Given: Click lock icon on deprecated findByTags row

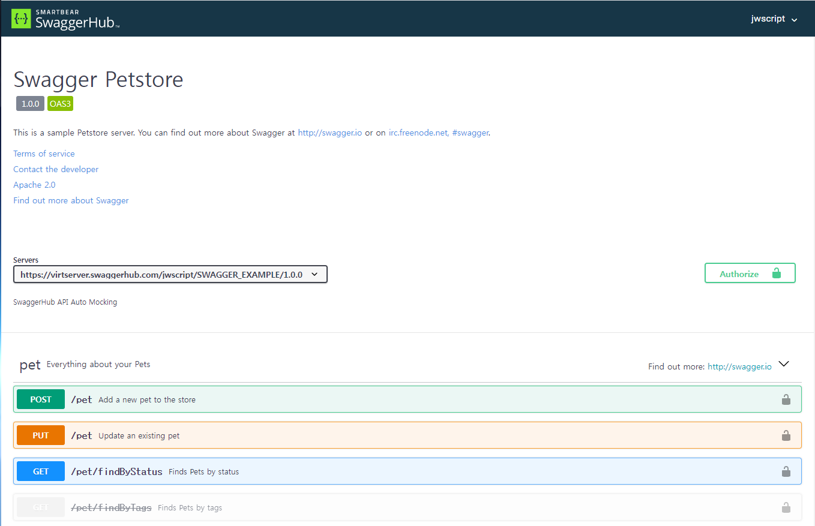Looking at the screenshot, I should pyautogui.click(x=786, y=507).
